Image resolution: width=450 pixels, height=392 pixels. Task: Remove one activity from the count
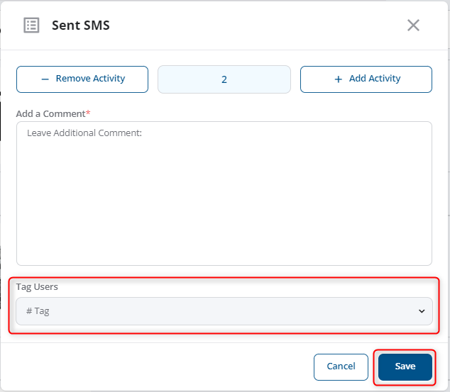(82, 79)
